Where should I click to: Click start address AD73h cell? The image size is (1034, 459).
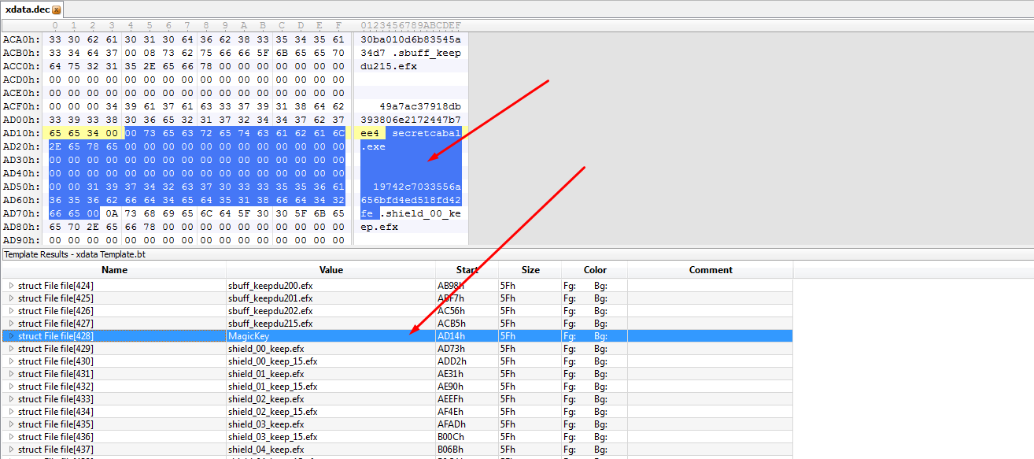pos(467,349)
